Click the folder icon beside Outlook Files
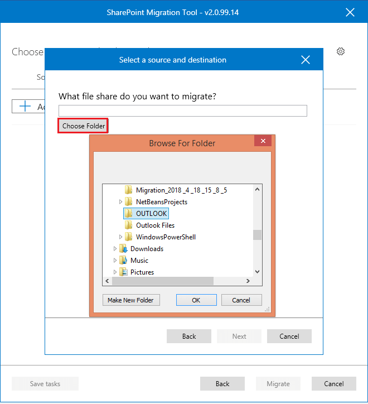Screen dimensions: 368x404 click(128, 225)
